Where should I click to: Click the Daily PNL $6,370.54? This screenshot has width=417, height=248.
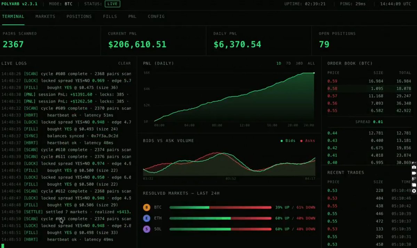tap(237, 44)
